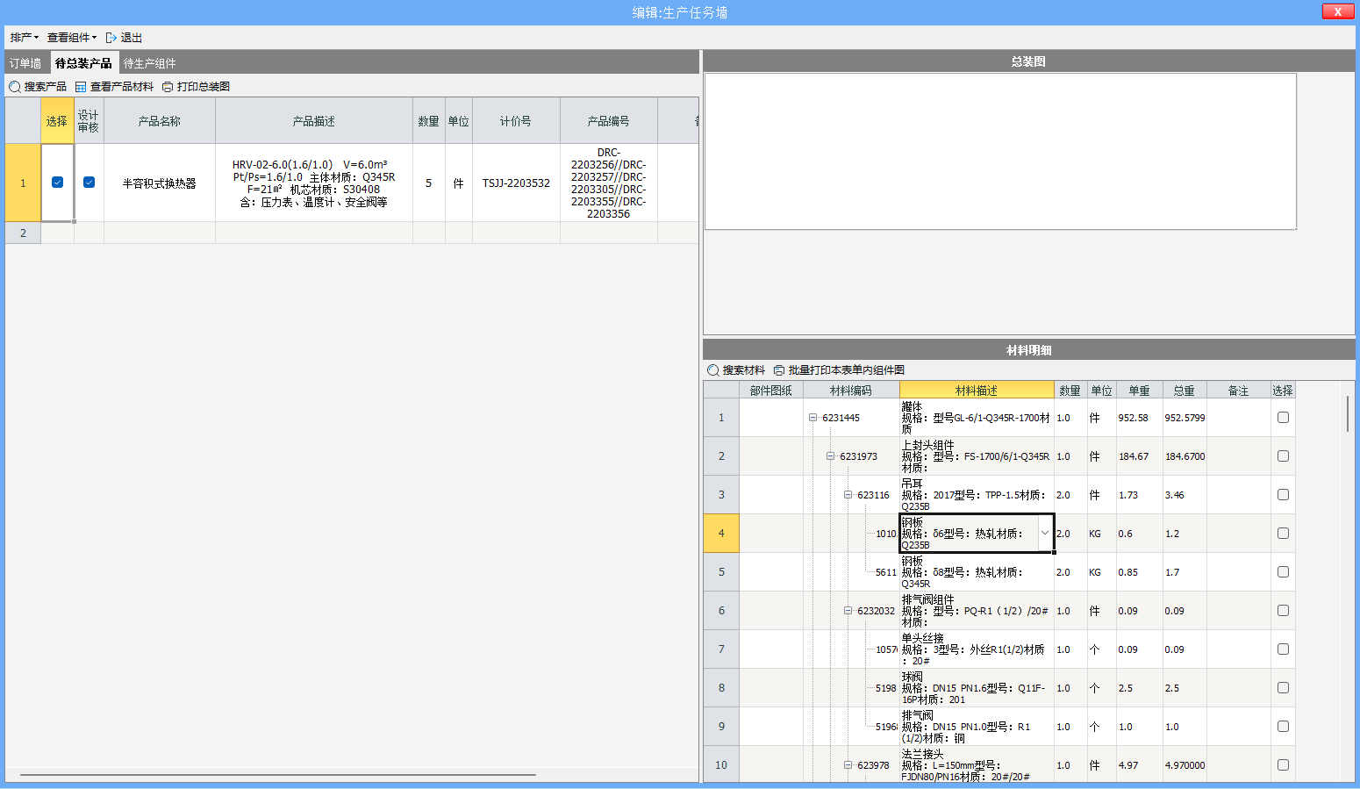Tick the checkbox for 球阀 row
The height and width of the screenshot is (789, 1360).
(1283, 688)
